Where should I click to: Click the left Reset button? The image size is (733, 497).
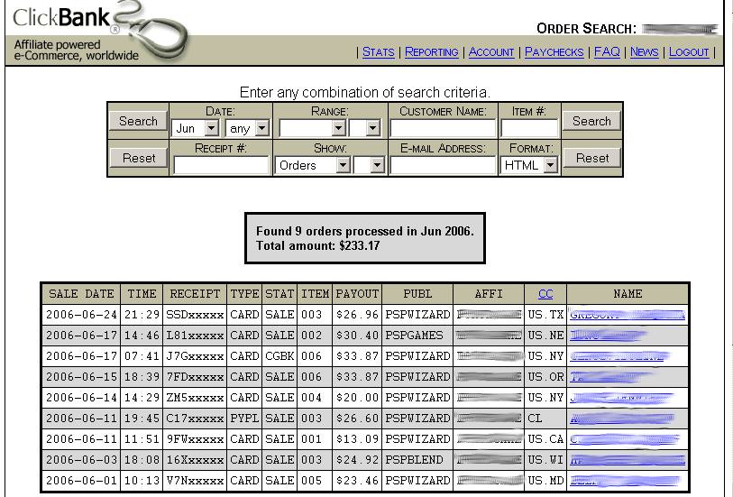coord(138,158)
